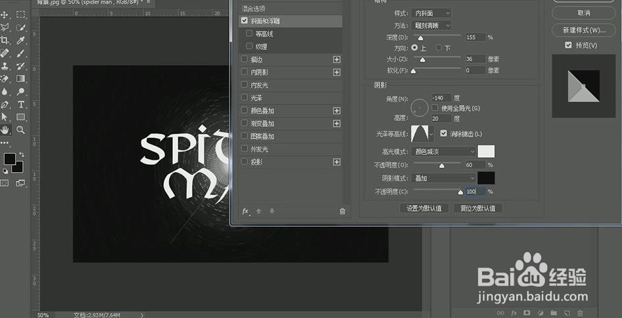Image resolution: width=622 pixels, height=318 pixels.
Task: Move the effect up with the arrow icon
Action: [x=258, y=212]
